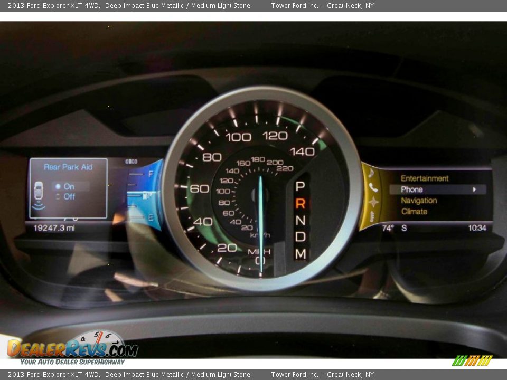507x380 pixels.
Task: Tap the music note Entertainment icon
Action: [371, 173]
